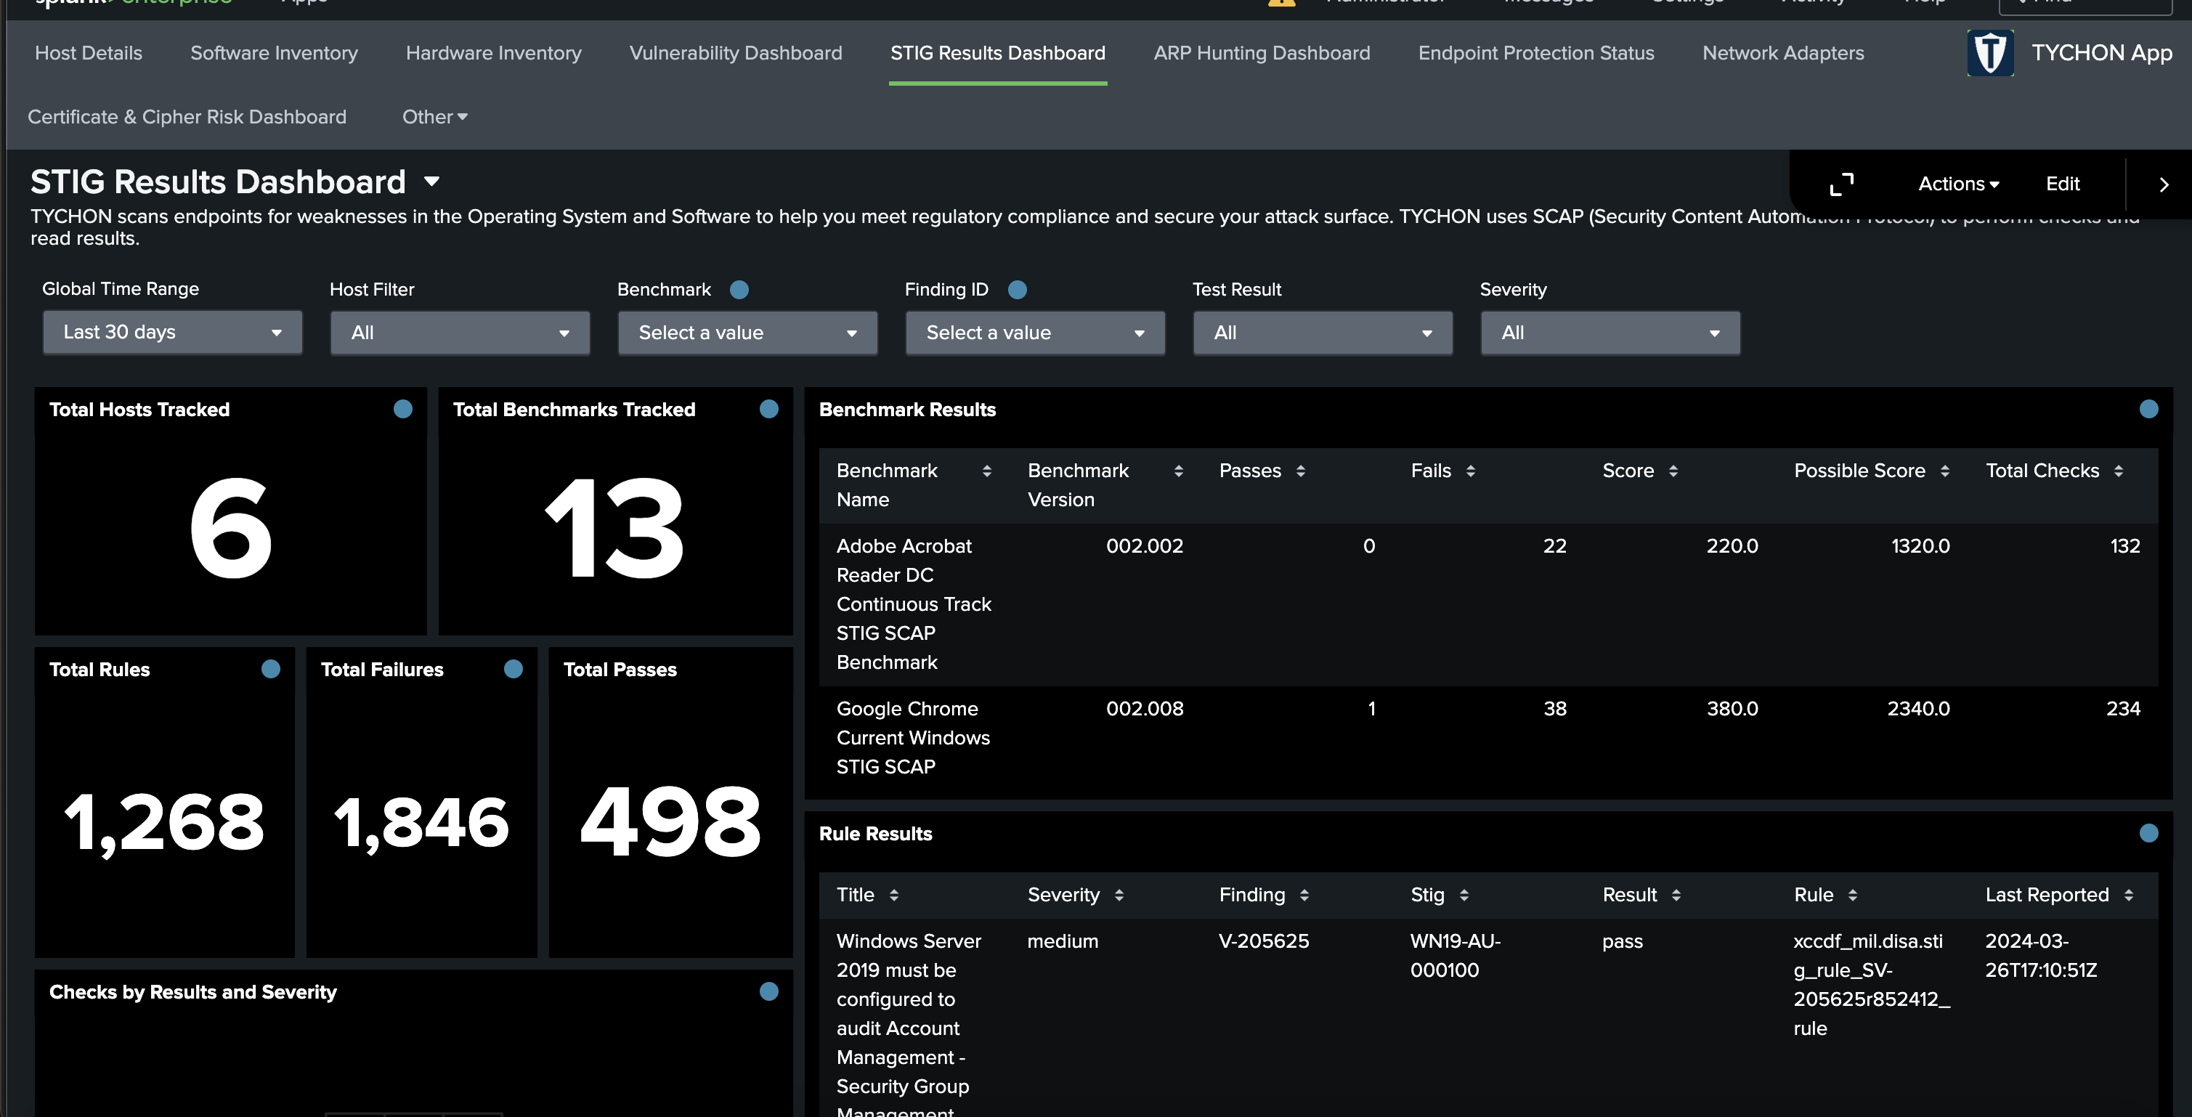Viewport: 2192px width, 1117px height.
Task: Open Certificate & Cipher Risk Dashboard tab
Action: [x=187, y=116]
